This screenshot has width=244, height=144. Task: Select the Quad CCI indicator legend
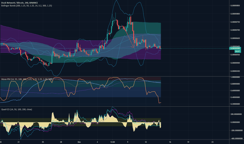[17, 109]
